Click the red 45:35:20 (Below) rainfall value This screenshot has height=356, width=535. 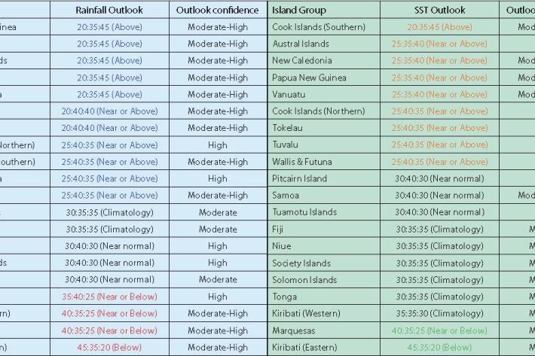(109, 347)
